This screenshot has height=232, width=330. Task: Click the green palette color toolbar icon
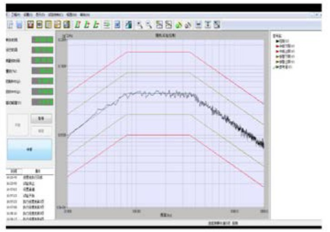pos(179,25)
